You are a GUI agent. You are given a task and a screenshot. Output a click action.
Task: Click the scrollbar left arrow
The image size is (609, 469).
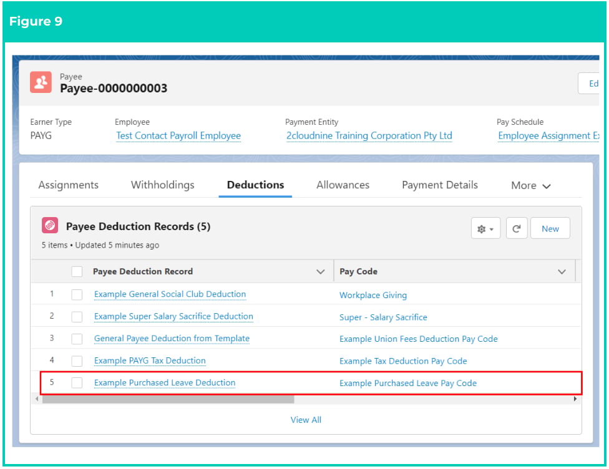click(37, 399)
